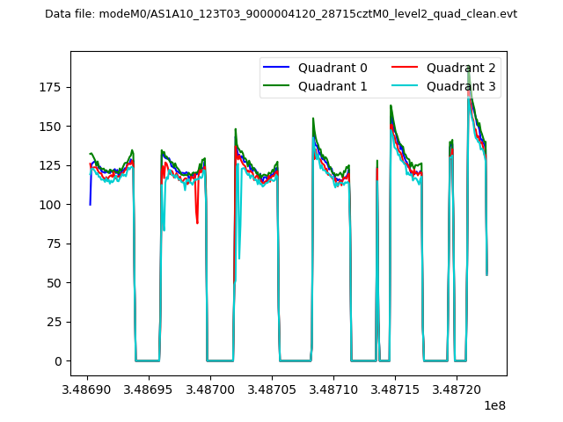Click the red Quadrant 2 legend line

coord(407,68)
